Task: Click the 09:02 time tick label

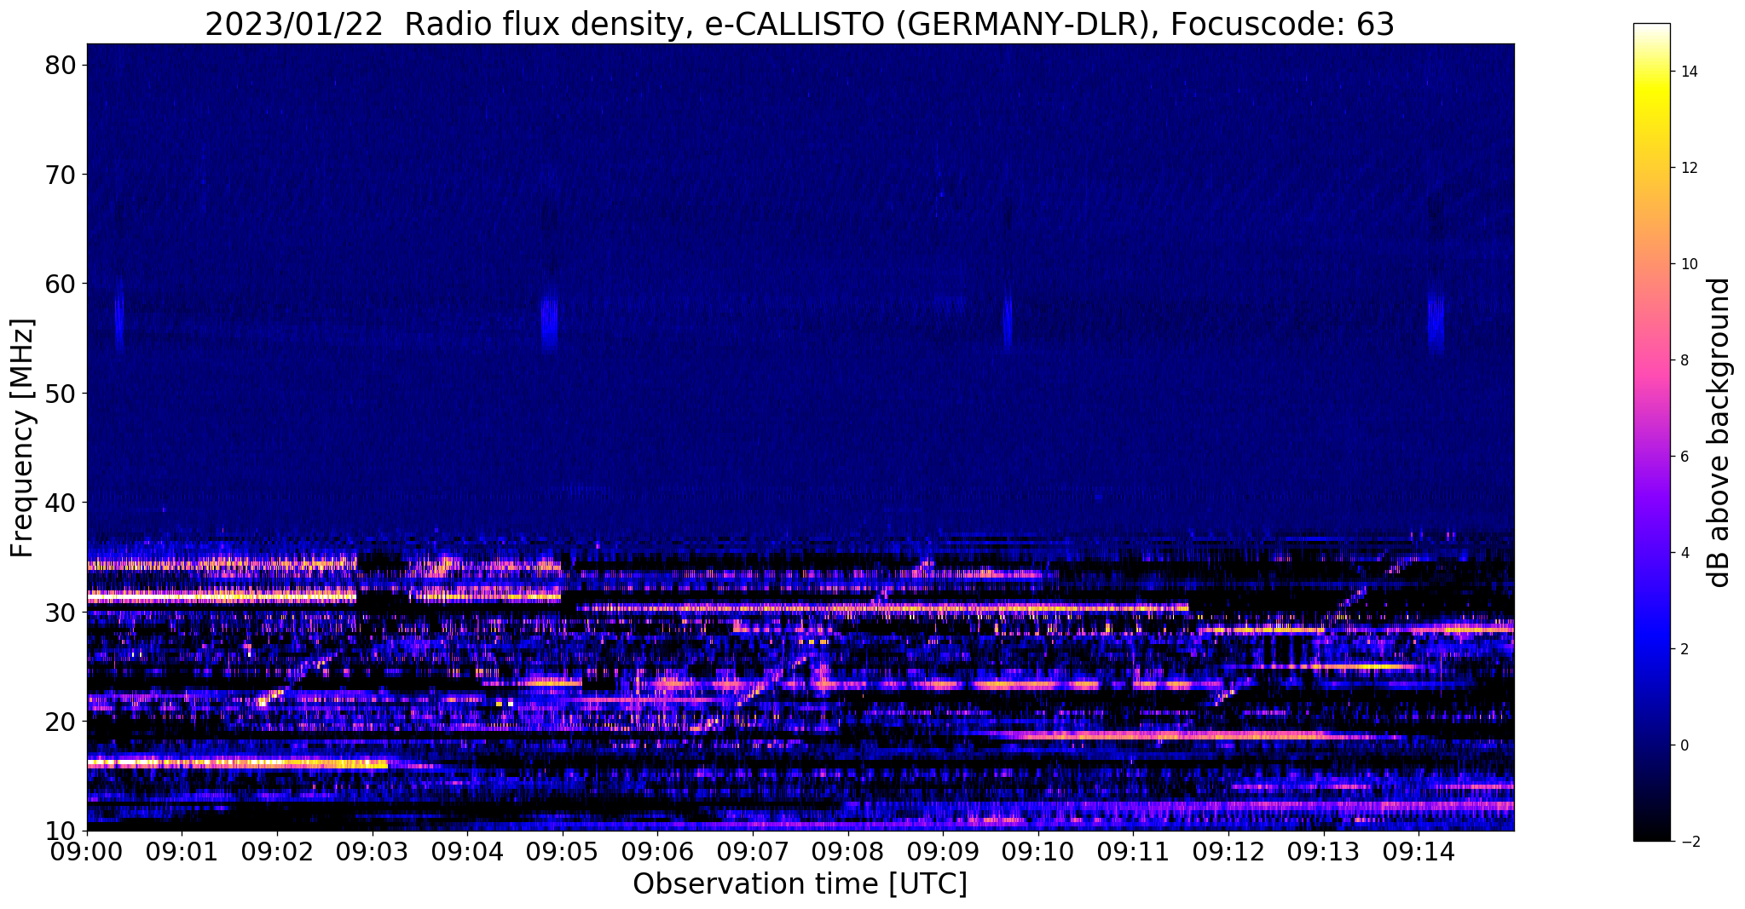Action: point(277,851)
